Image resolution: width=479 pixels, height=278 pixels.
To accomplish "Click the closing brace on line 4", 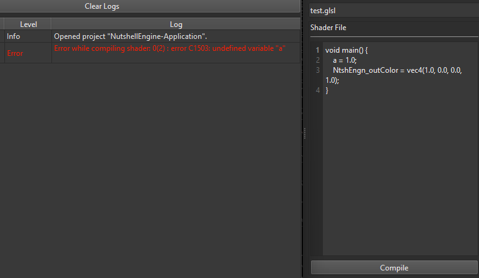I will (327, 90).
